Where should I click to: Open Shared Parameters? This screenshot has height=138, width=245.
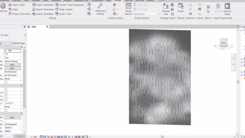pos(43,9)
